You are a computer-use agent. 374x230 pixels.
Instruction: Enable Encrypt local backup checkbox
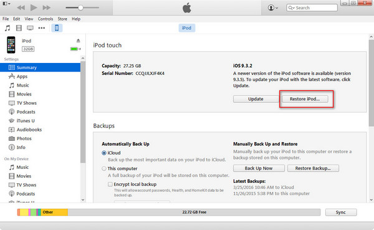[x=110, y=184]
